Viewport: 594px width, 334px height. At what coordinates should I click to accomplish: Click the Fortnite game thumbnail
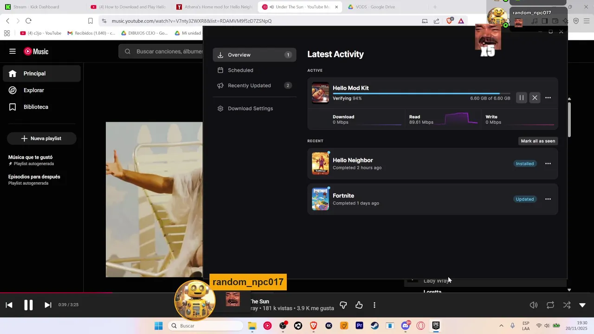click(320, 199)
